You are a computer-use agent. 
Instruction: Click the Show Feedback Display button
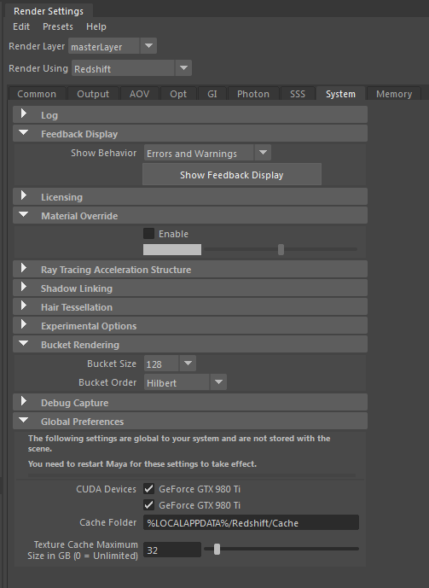(231, 175)
